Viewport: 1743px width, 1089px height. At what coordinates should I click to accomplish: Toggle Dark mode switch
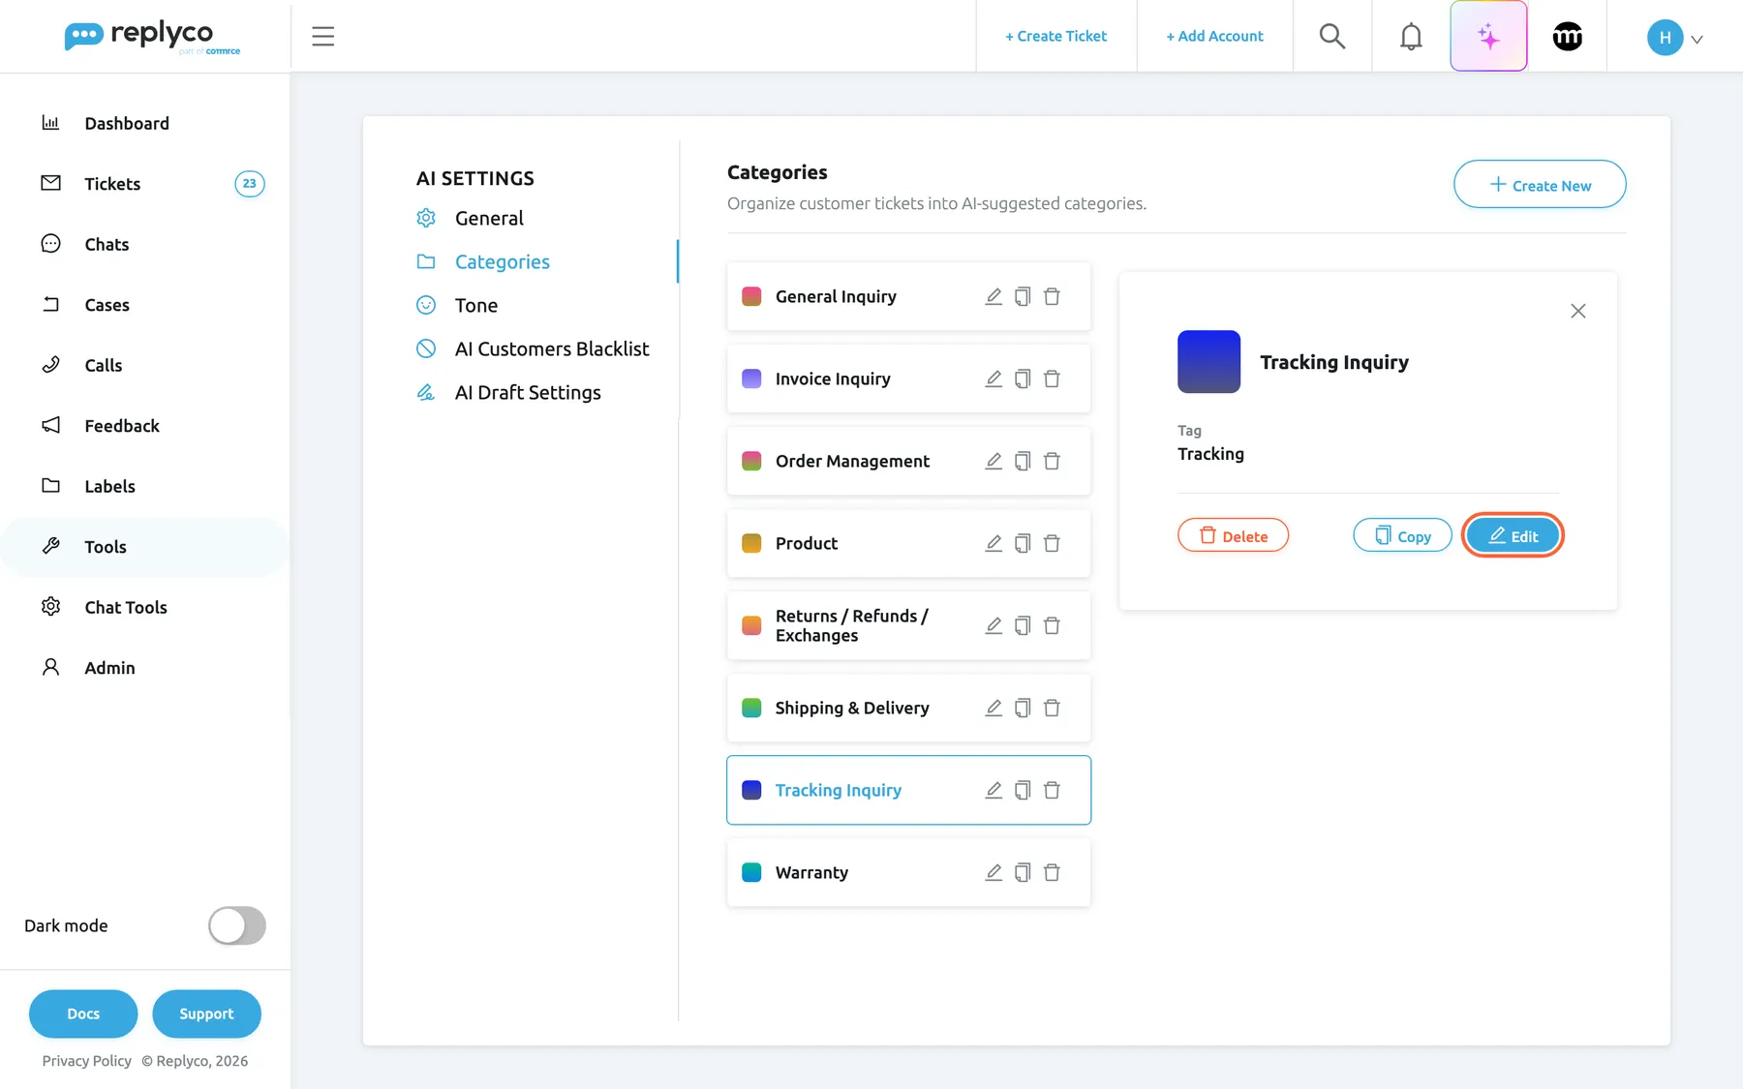pos(237,925)
